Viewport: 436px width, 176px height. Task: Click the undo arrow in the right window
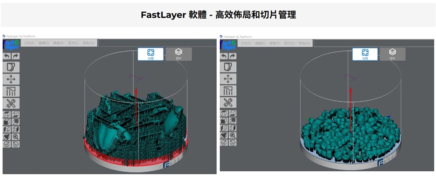pyautogui.click(x=224, y=56)
